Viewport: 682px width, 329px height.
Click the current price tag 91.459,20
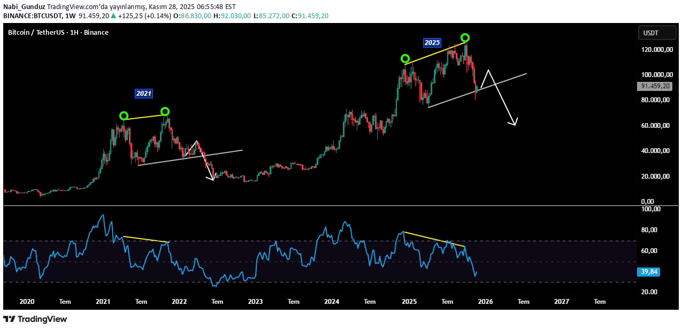point(654,86)
